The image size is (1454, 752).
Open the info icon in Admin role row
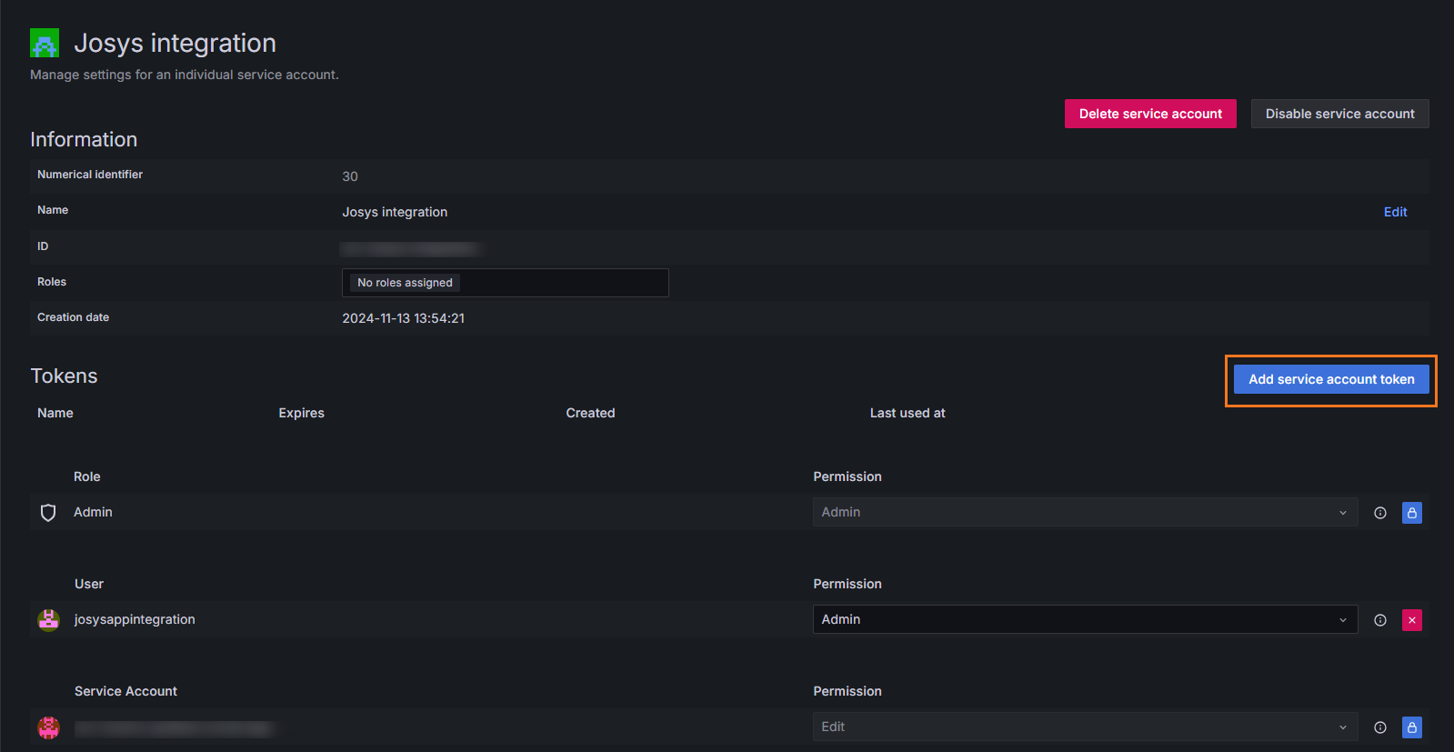coord(1380,513)
